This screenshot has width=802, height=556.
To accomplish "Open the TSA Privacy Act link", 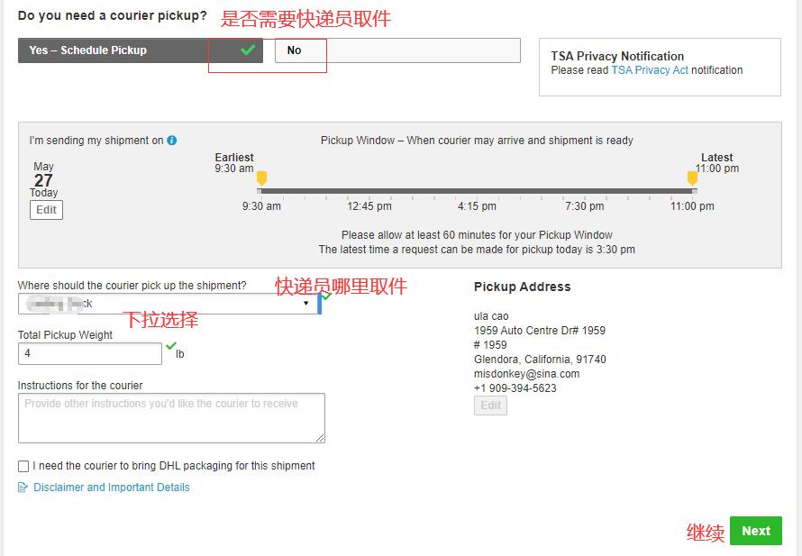I will tap(649, 70).
